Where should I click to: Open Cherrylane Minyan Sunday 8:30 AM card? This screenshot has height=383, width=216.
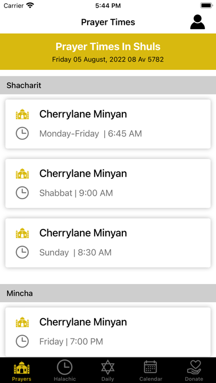pos(108,243)
